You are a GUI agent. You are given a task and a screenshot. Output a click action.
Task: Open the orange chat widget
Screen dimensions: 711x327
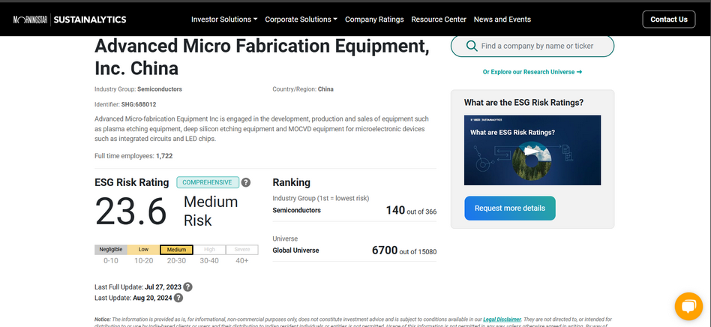[686, 306]
